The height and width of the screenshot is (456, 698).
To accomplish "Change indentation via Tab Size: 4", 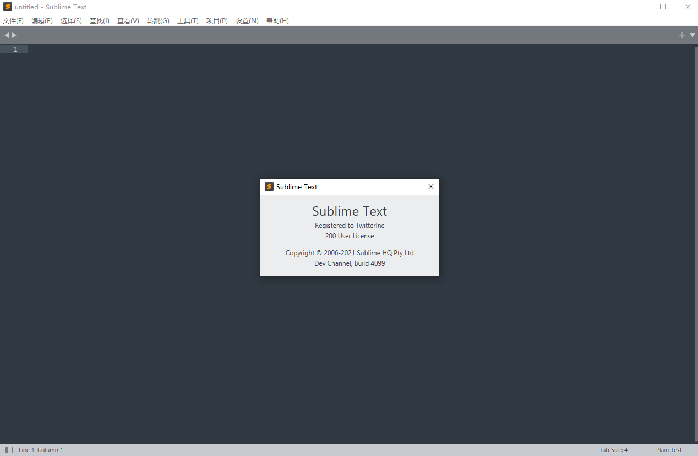I will tap(613, 450).
